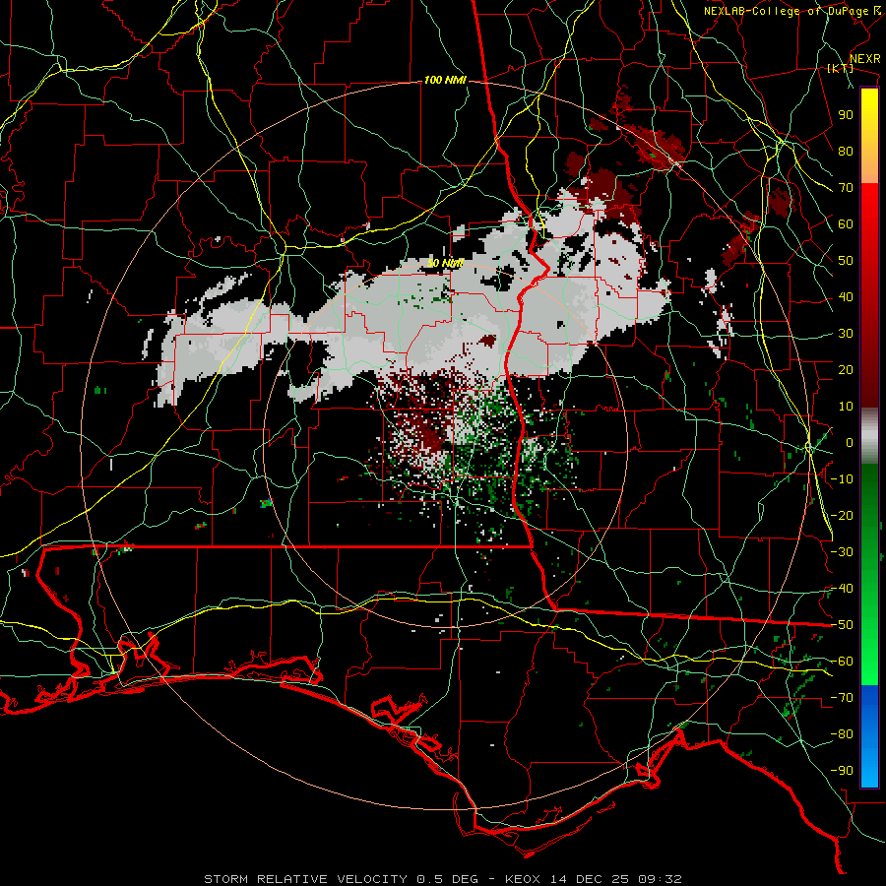
Task: Pick the blue segment of the color bar
Action: tap(869, 735)
